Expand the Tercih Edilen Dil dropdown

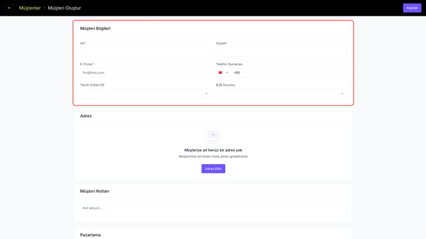[x=145, y=93]
